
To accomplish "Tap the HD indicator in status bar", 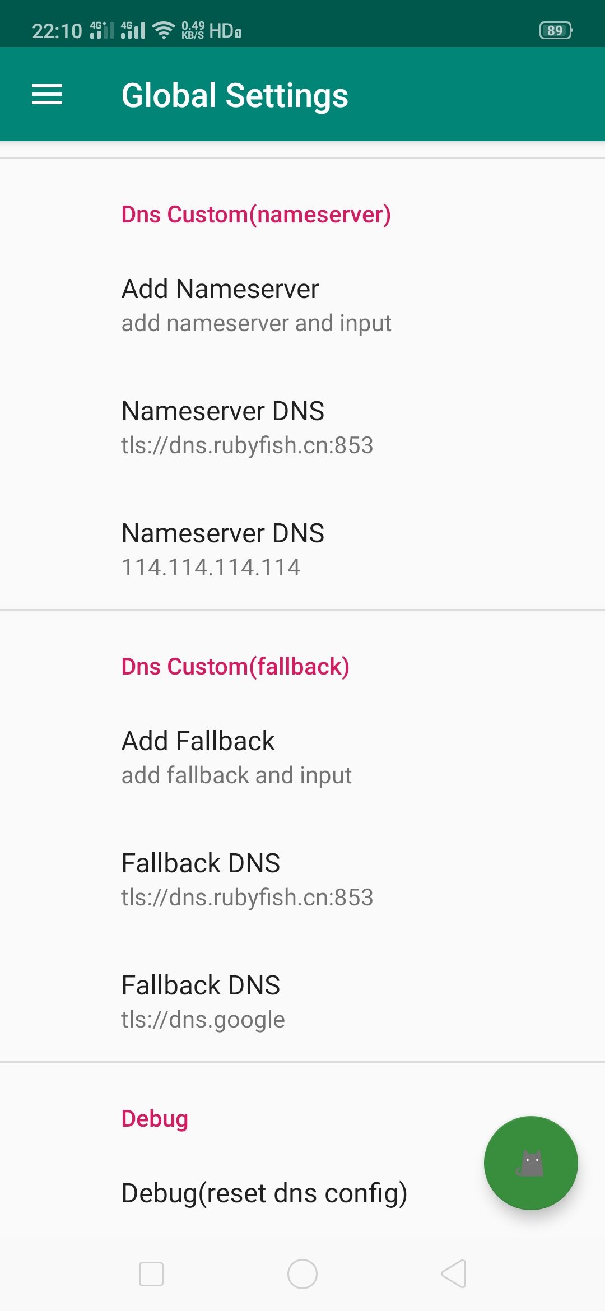I will click(x=225, y=30).
